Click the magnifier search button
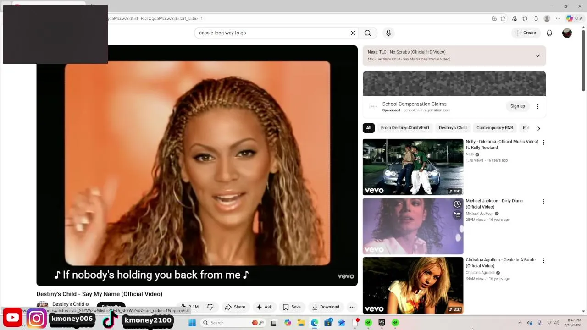 (x=368, y=33)
